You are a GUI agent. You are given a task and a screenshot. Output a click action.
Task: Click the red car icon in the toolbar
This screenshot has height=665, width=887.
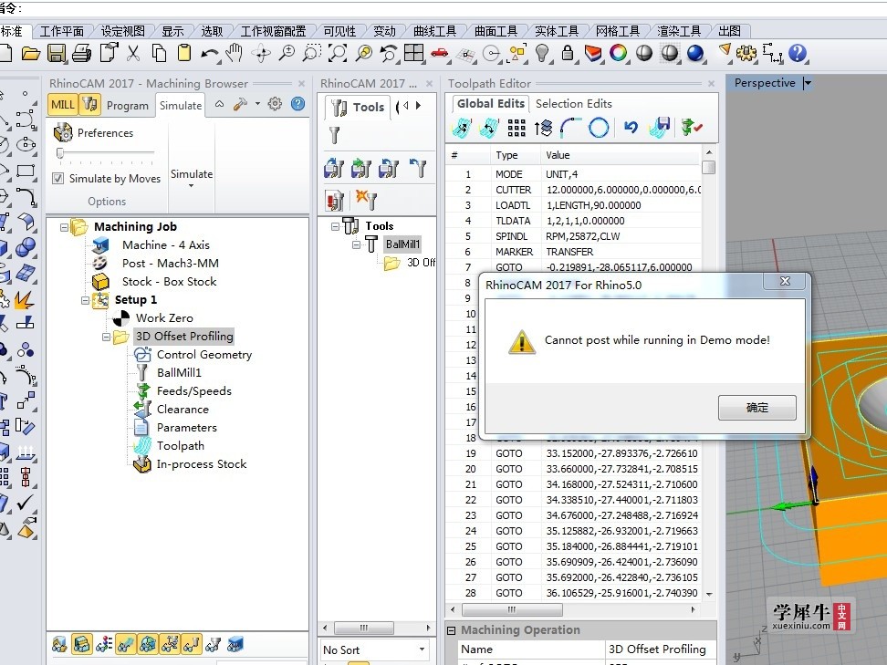point(440,55)
